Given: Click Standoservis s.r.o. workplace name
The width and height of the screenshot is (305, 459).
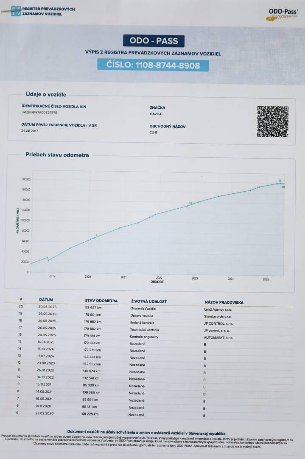Looking at the screenshot, I should pos(218,317).
